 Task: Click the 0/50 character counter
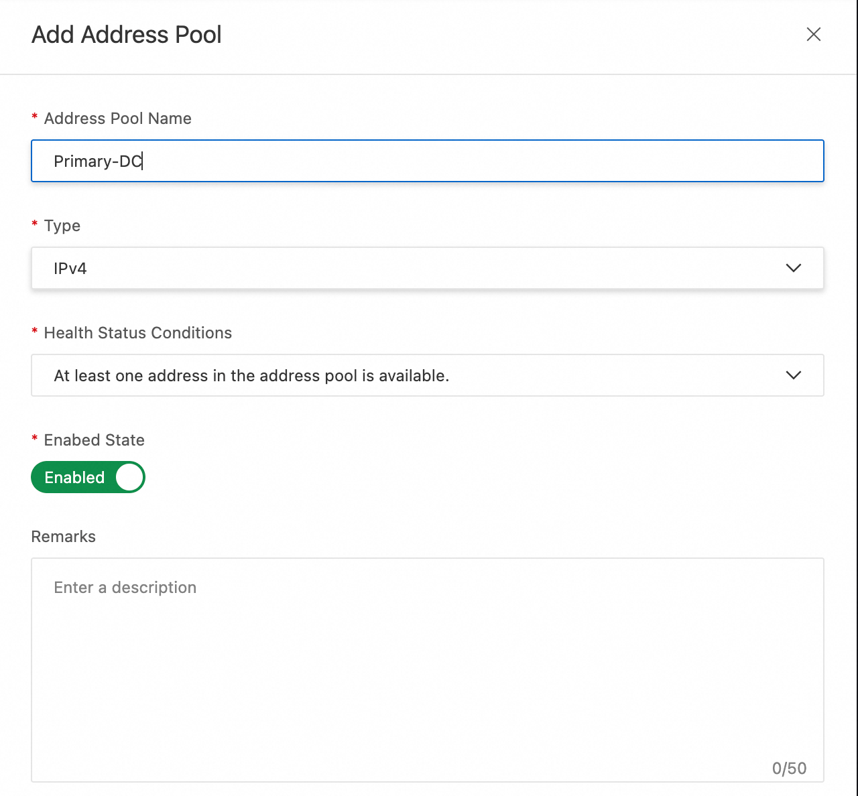(x=789, y=768)
